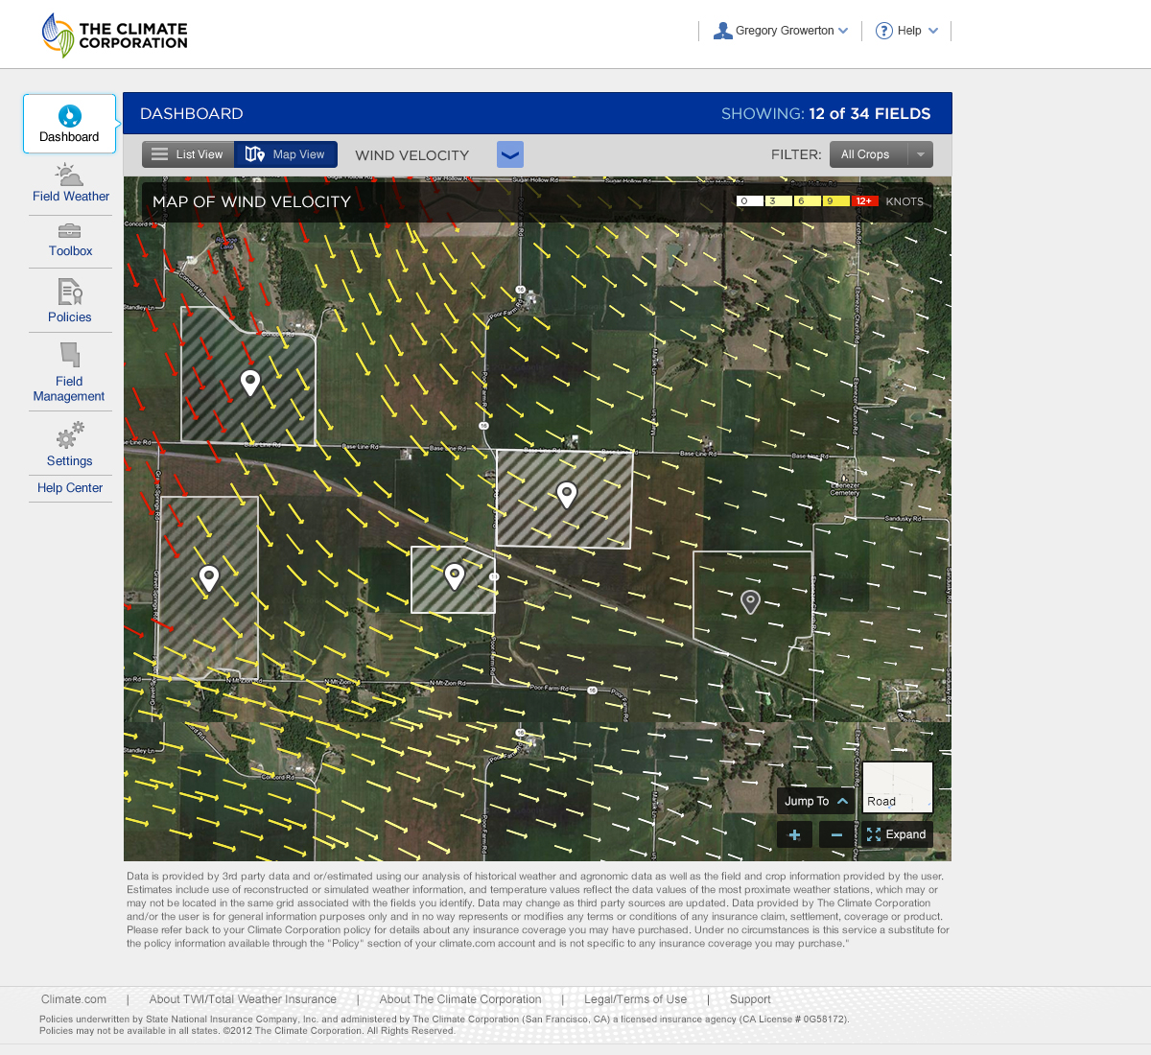Open Gregory Growerton account menu
This screenshot has width=1151, height=1055.
(x=781, y=31)
